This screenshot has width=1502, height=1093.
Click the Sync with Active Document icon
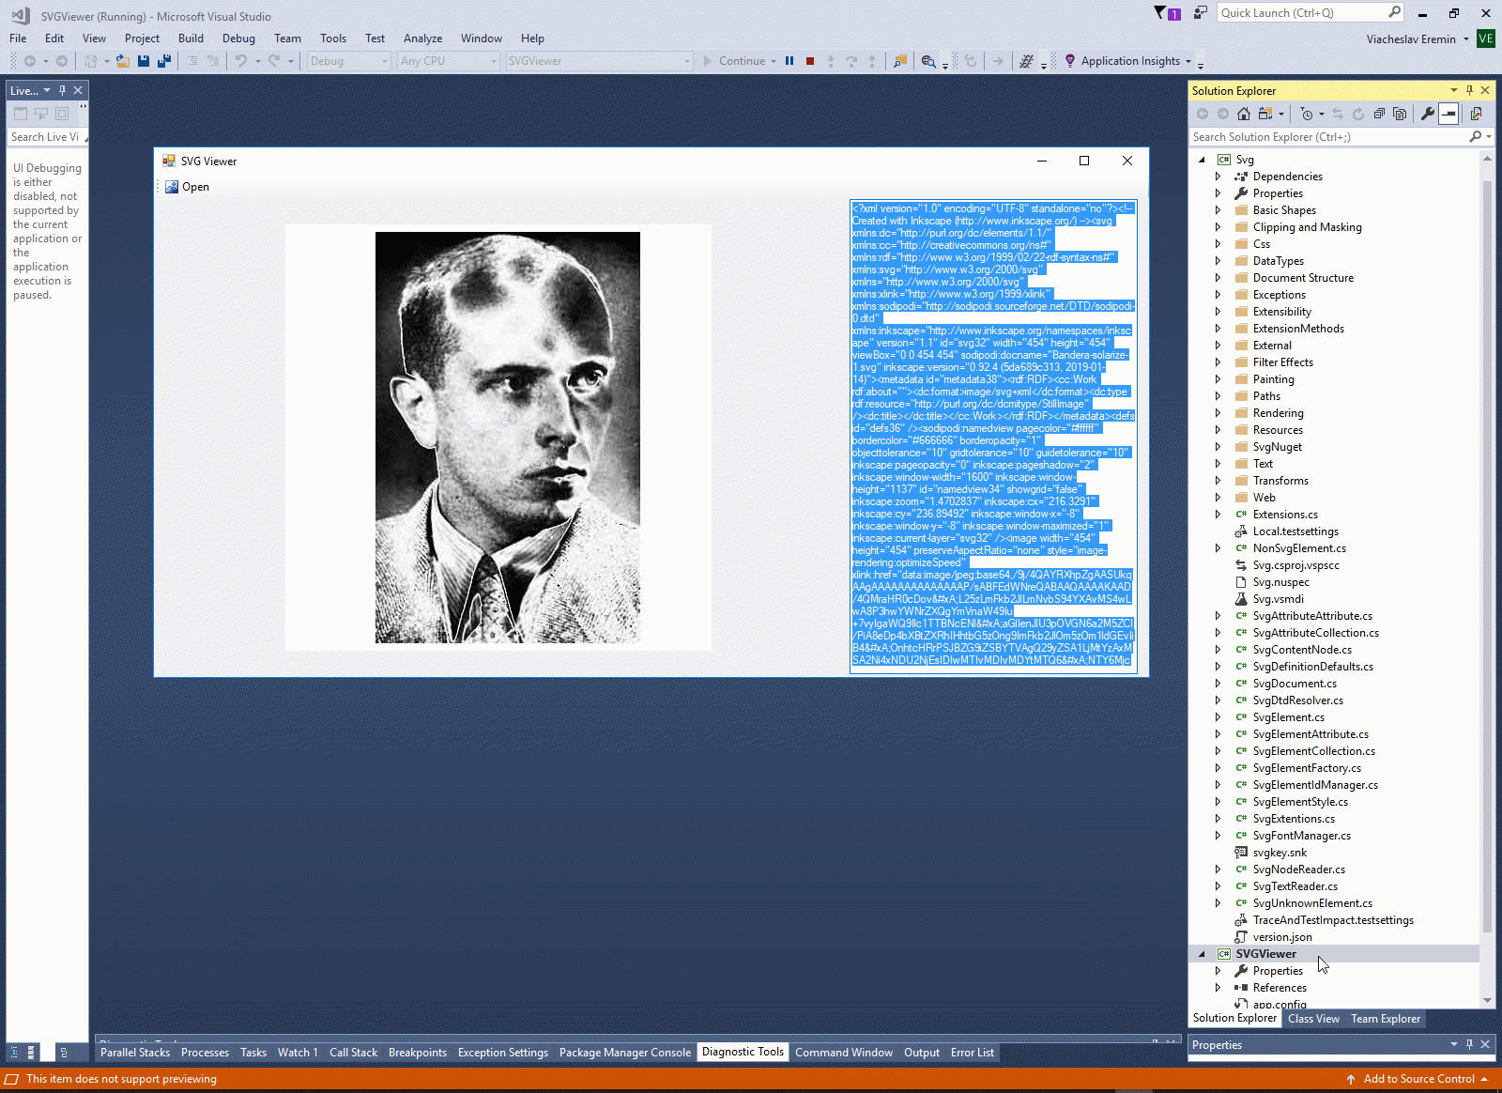pyautogui.click(x=1338, y=114)
